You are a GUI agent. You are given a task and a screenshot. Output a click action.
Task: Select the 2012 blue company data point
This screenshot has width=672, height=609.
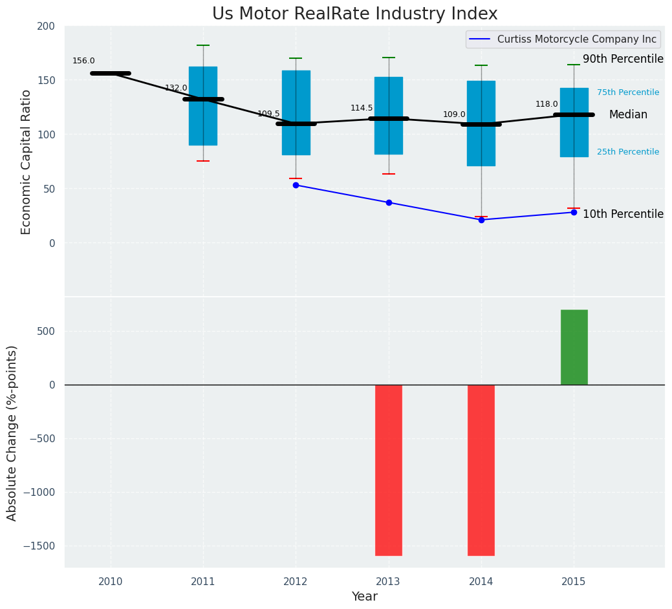tap(296, 185)
